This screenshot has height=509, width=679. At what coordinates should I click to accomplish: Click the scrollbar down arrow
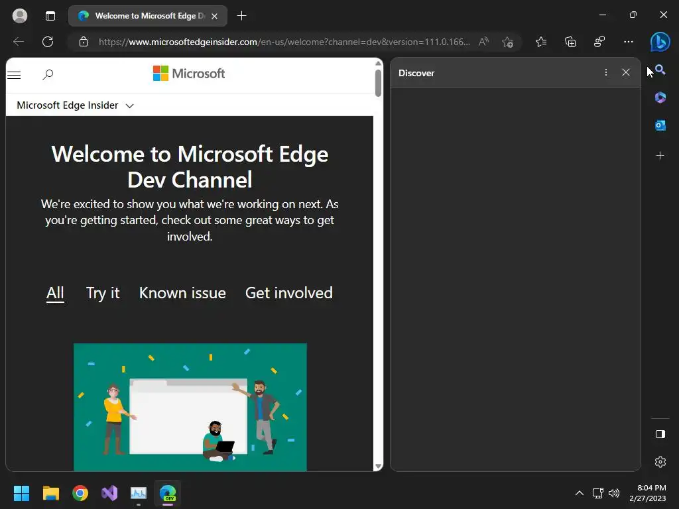(378, 466)
